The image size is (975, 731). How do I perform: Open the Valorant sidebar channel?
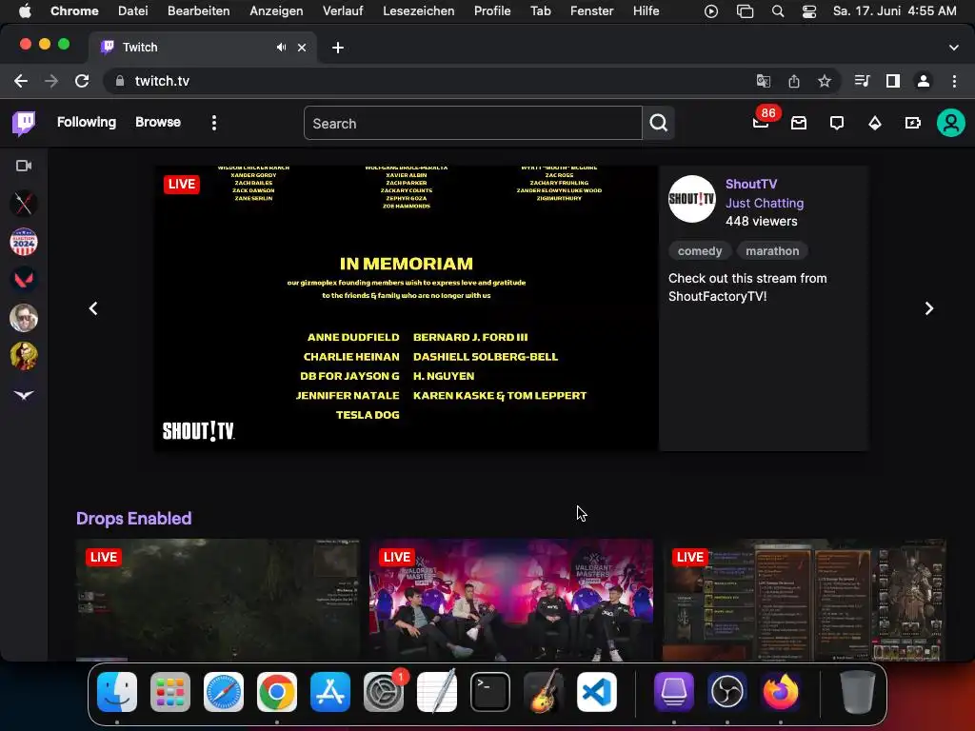(x=24, y=280)
